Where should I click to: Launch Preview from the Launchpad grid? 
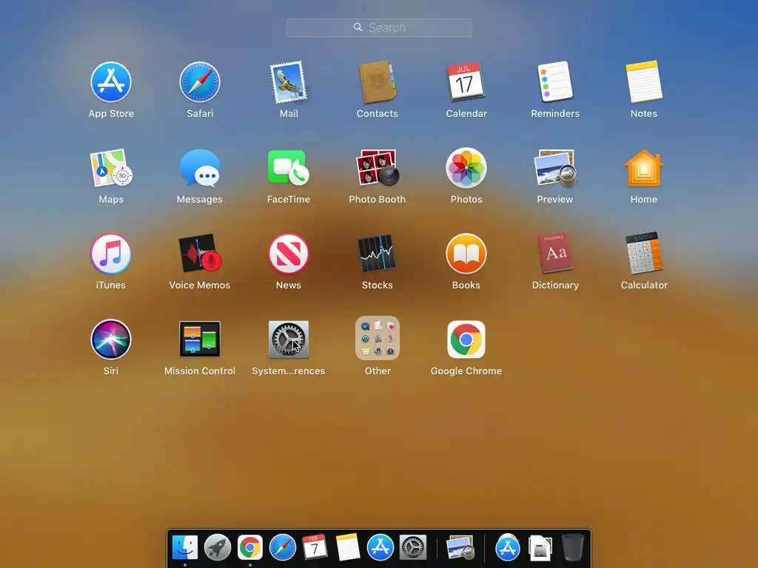[x=555, y=168]
